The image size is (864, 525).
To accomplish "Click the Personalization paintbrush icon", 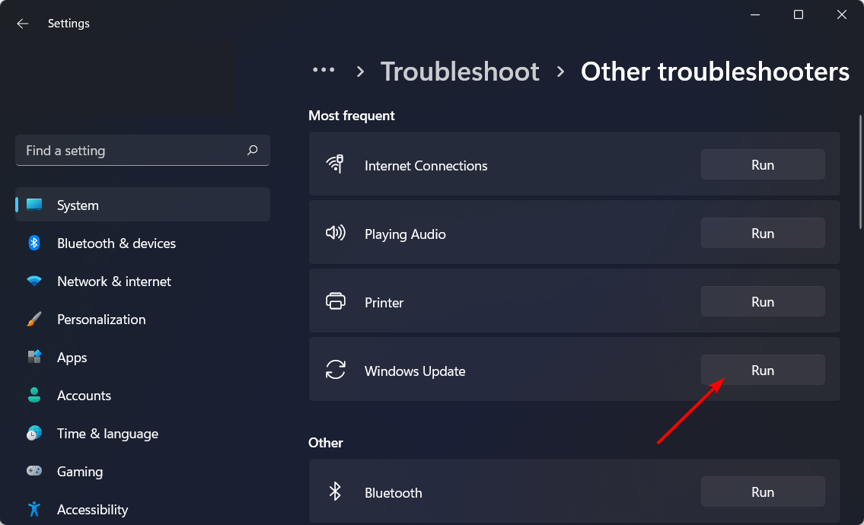I will (x=34, y=320).
